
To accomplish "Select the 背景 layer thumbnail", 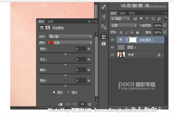I will (x=121, y=55).
